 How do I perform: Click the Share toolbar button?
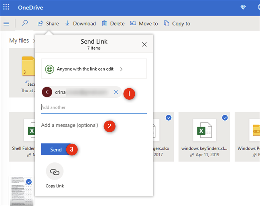click(48, 24)
